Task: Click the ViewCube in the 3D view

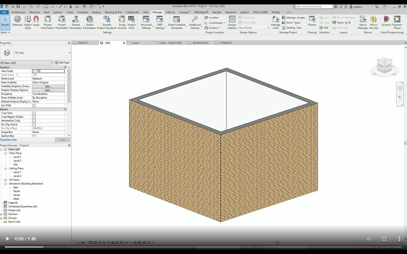Action: click(385, 65)
